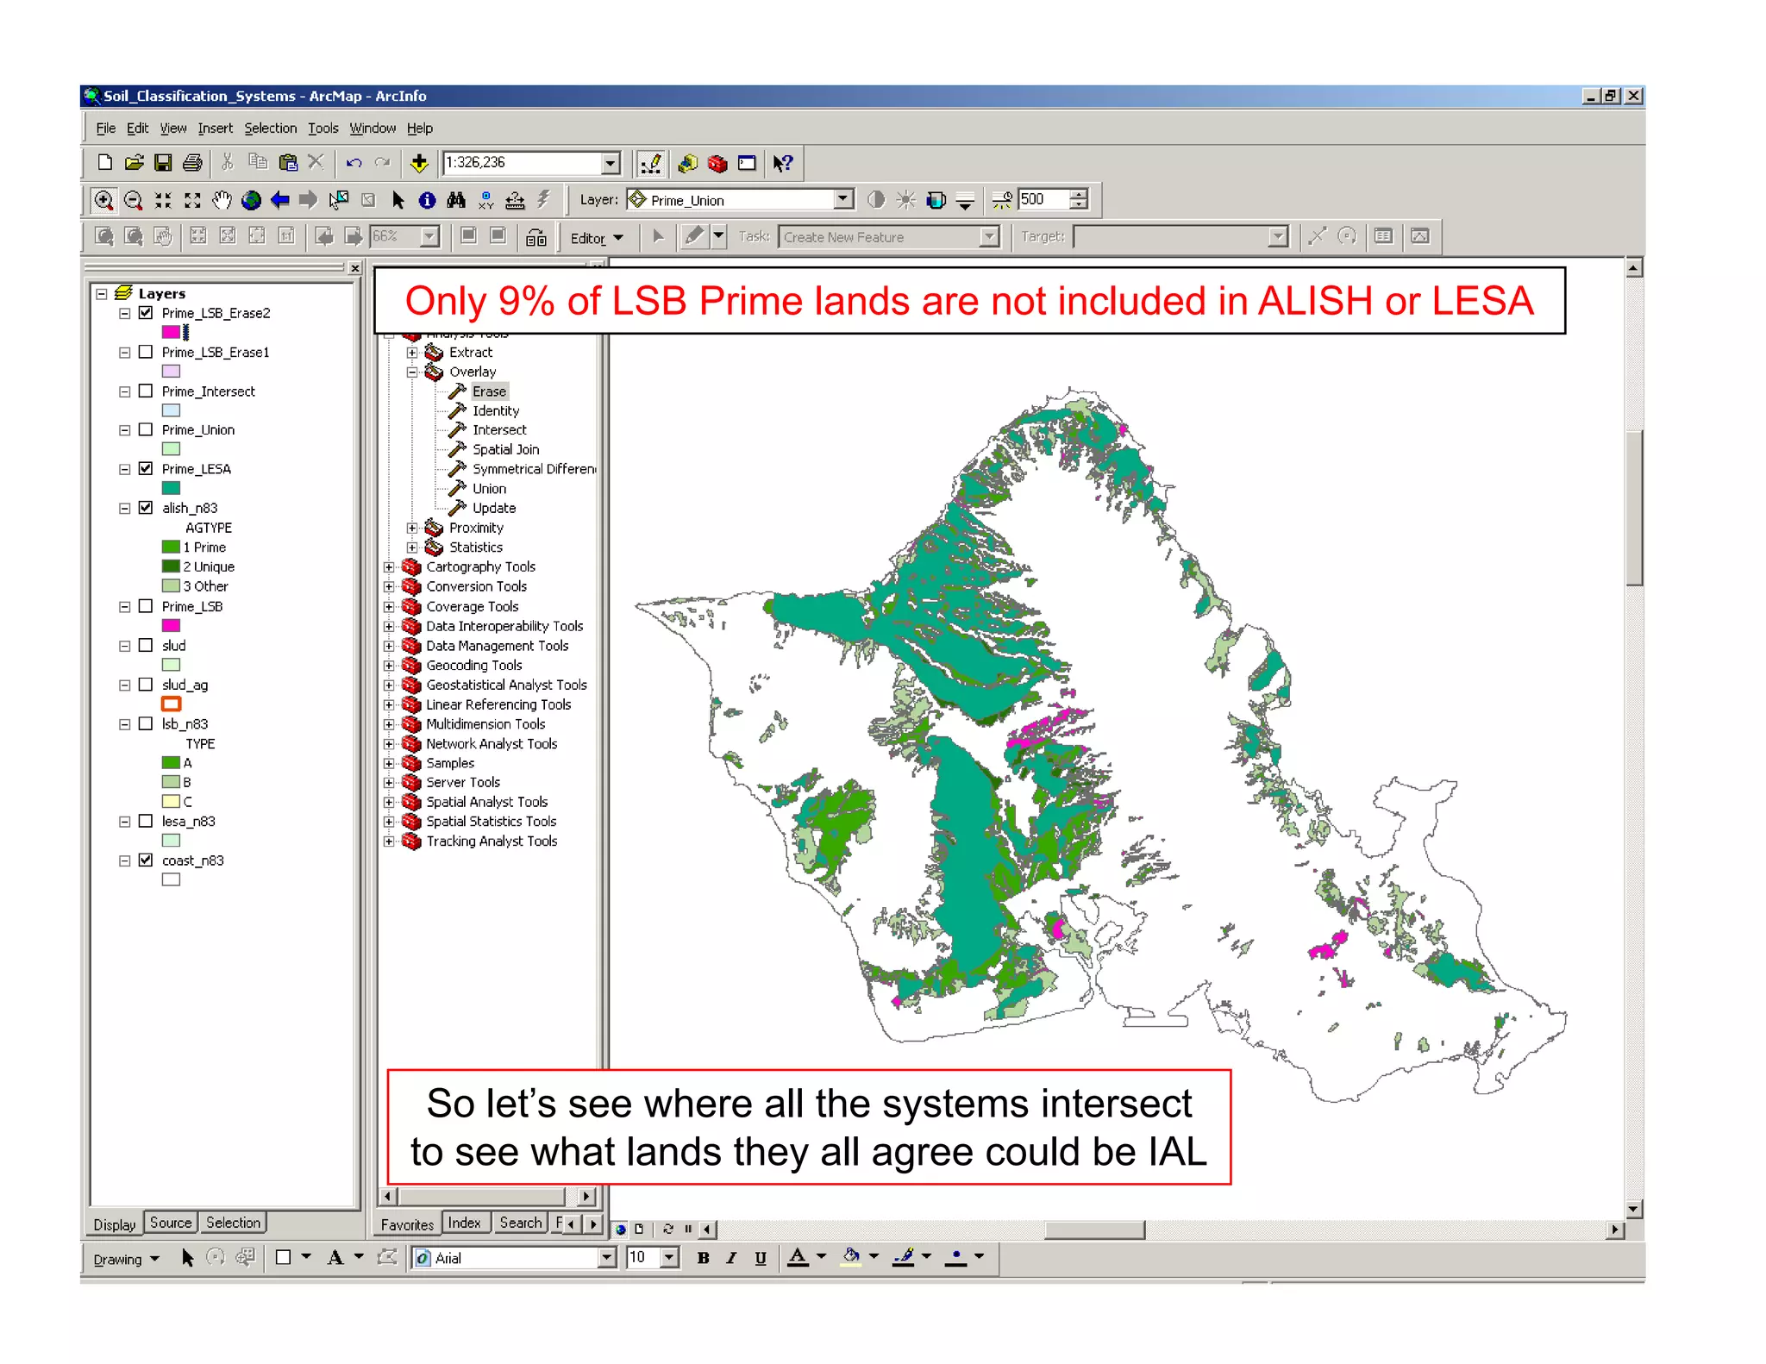Click the Add Data icon
Screen dimensions: 1766x1364
point(419,162)
